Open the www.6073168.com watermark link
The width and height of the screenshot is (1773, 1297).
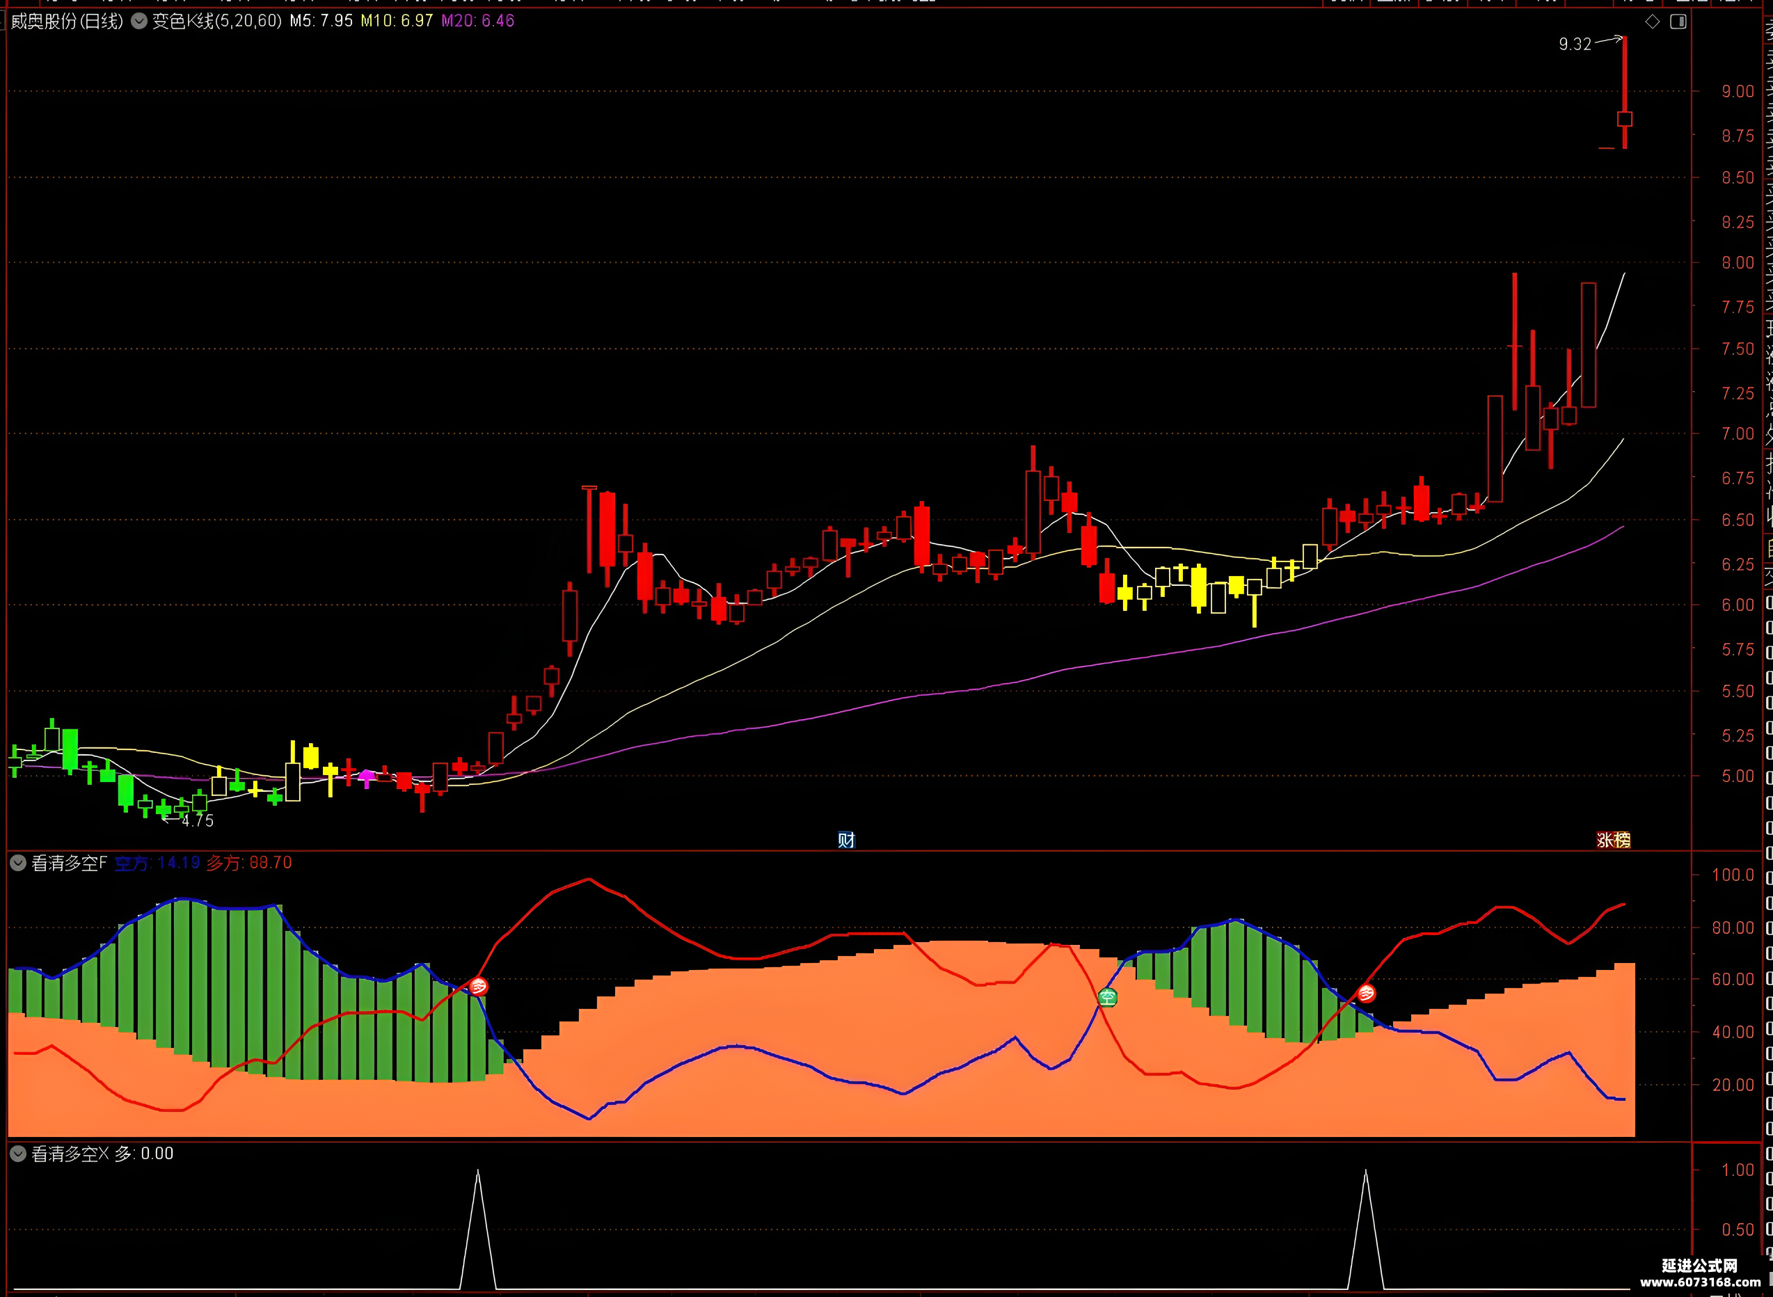coord(1700,1283)
